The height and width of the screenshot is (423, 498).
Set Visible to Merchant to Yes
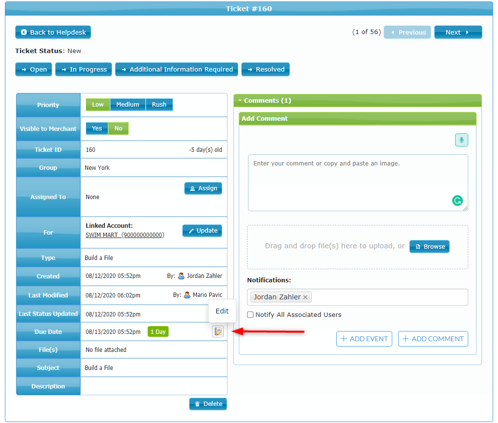tap(97, 129)
